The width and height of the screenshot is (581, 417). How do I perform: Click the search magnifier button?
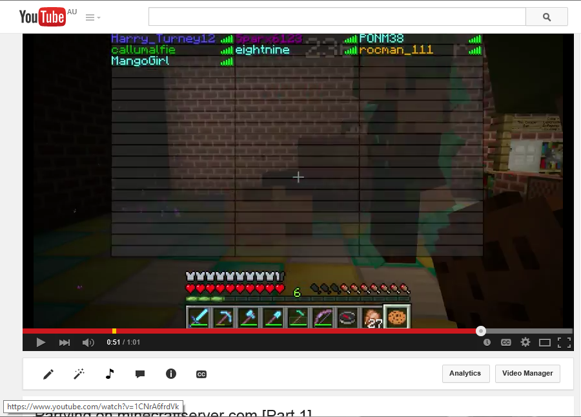547,17
